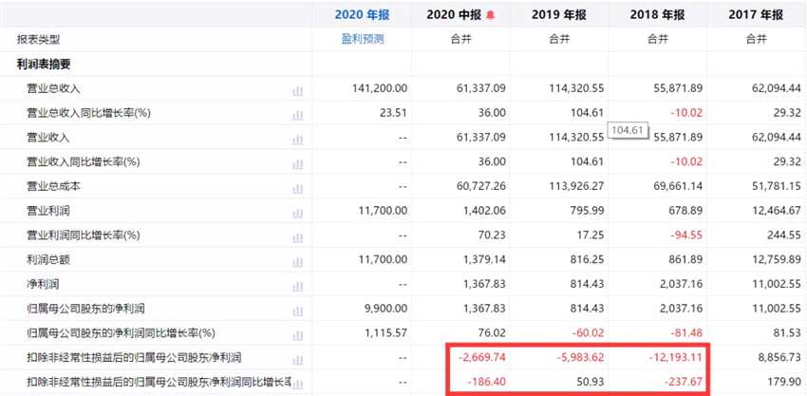Click the 利润表摘要 section heading

point(44,65)
